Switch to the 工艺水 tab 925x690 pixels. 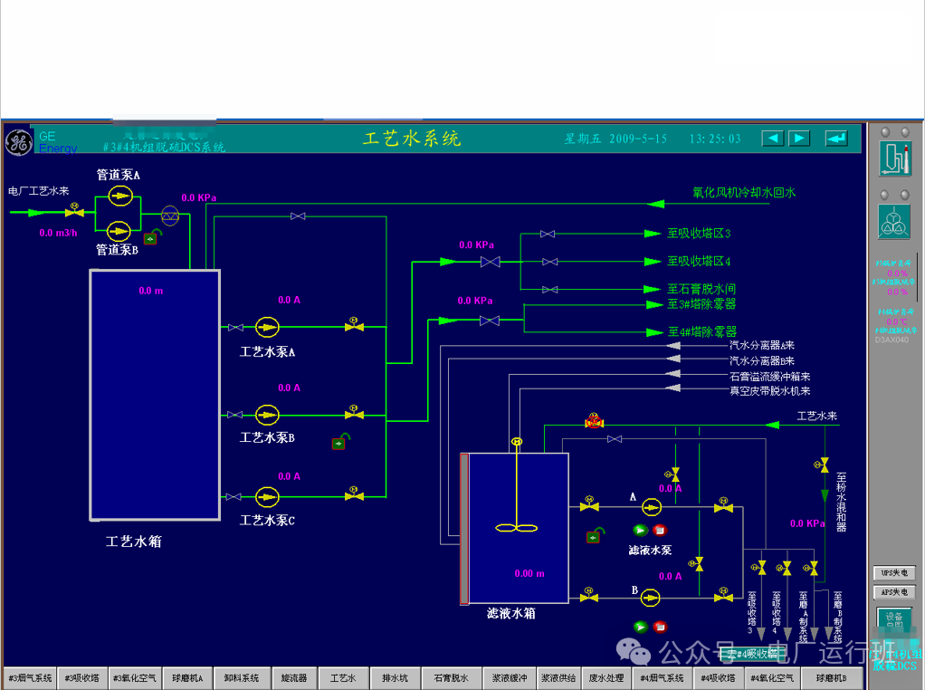pos(343,677)
